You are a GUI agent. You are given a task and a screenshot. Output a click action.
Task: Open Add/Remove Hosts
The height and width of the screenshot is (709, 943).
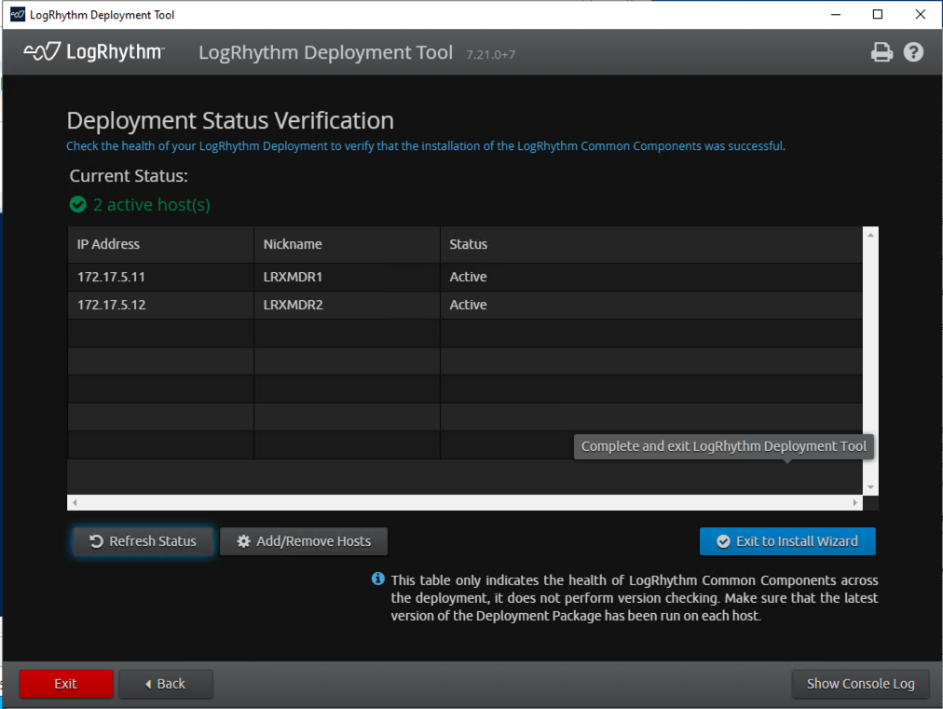[x=304, y=541]
